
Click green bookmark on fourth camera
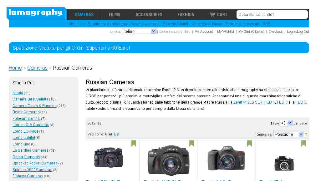pyautogui.click(x=303, y=144)
